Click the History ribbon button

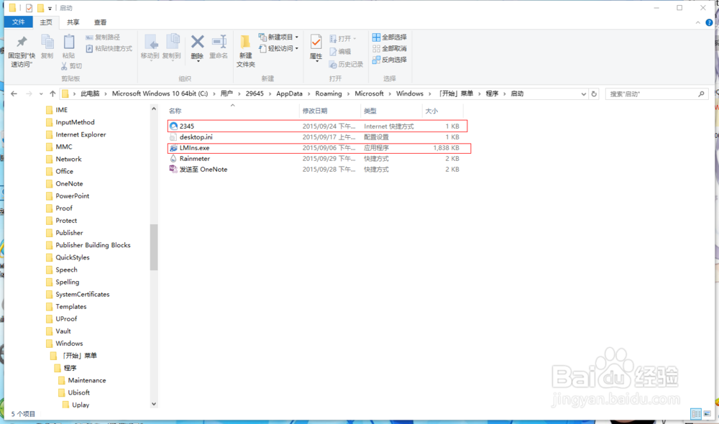(x=347, y=64)
